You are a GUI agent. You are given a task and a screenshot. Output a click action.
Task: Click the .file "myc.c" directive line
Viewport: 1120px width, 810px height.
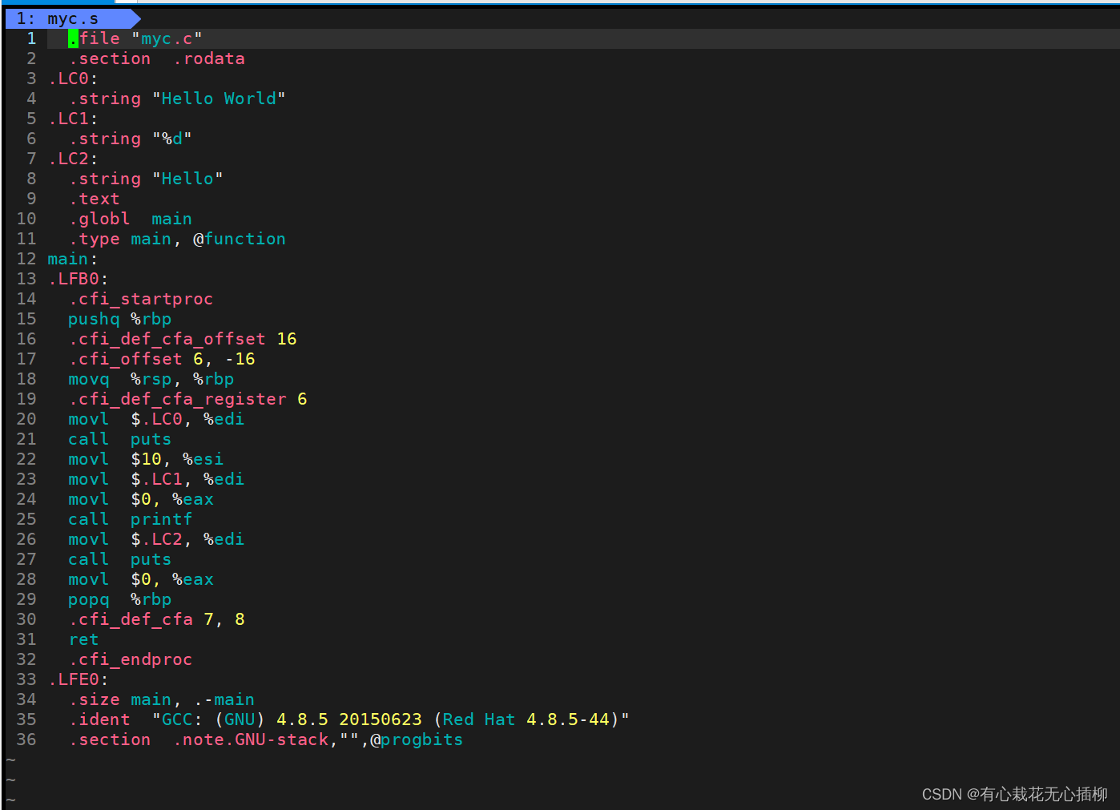pyautogui.click(x=135, y=38)
